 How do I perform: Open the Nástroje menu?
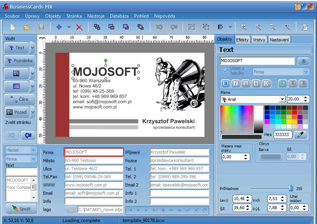point(96,16)
